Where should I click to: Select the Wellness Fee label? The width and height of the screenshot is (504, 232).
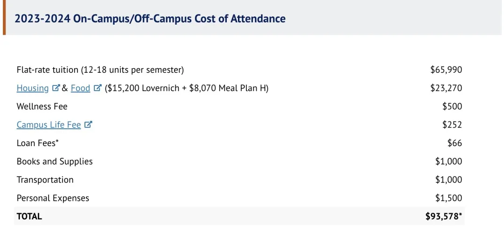pyautogui.click(x=42, y=106)
